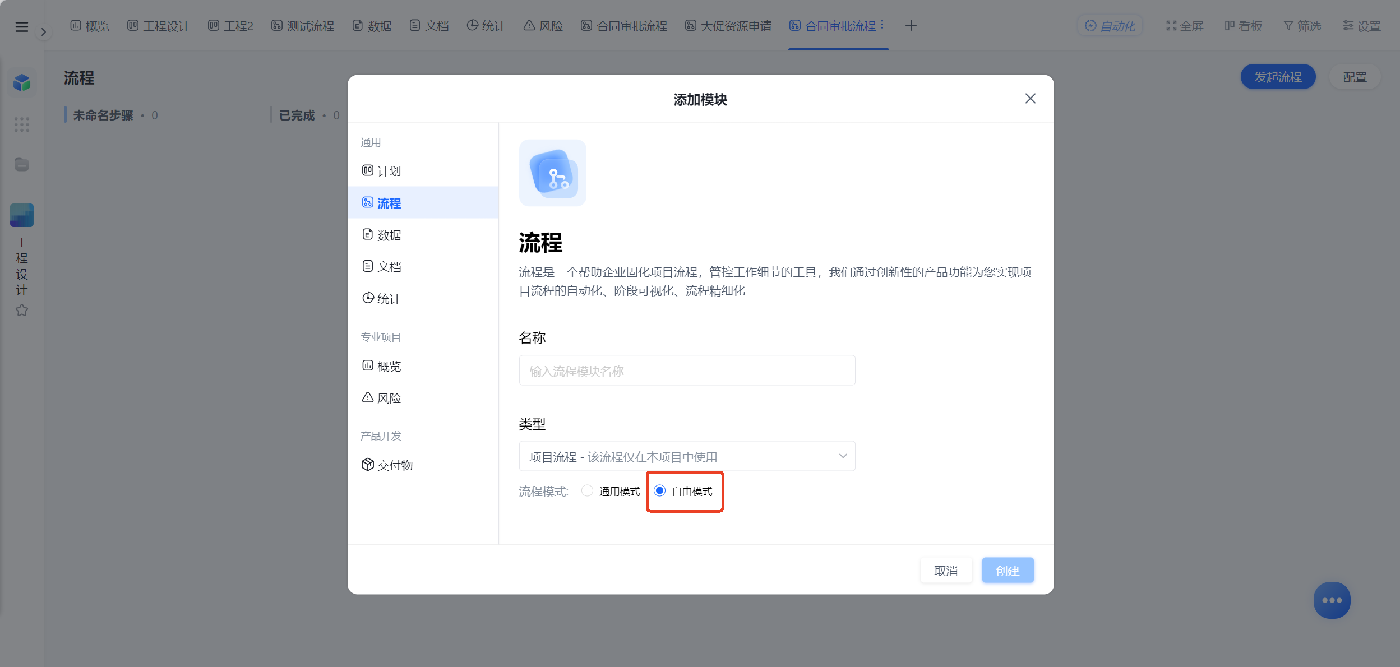1400x667 pixels.
Task: Open the 风险 tab in top bar
Action: pyautogui.click(x=543, y=26)
